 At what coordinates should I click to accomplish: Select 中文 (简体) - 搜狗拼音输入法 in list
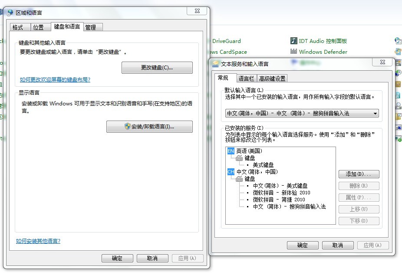[x=289, y=206]
